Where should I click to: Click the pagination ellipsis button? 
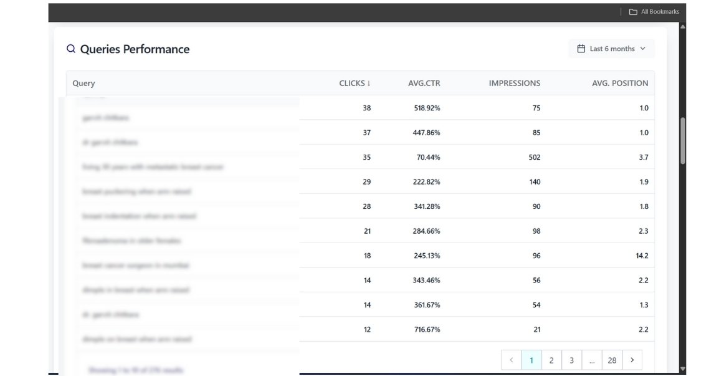[x=591, y=360]
